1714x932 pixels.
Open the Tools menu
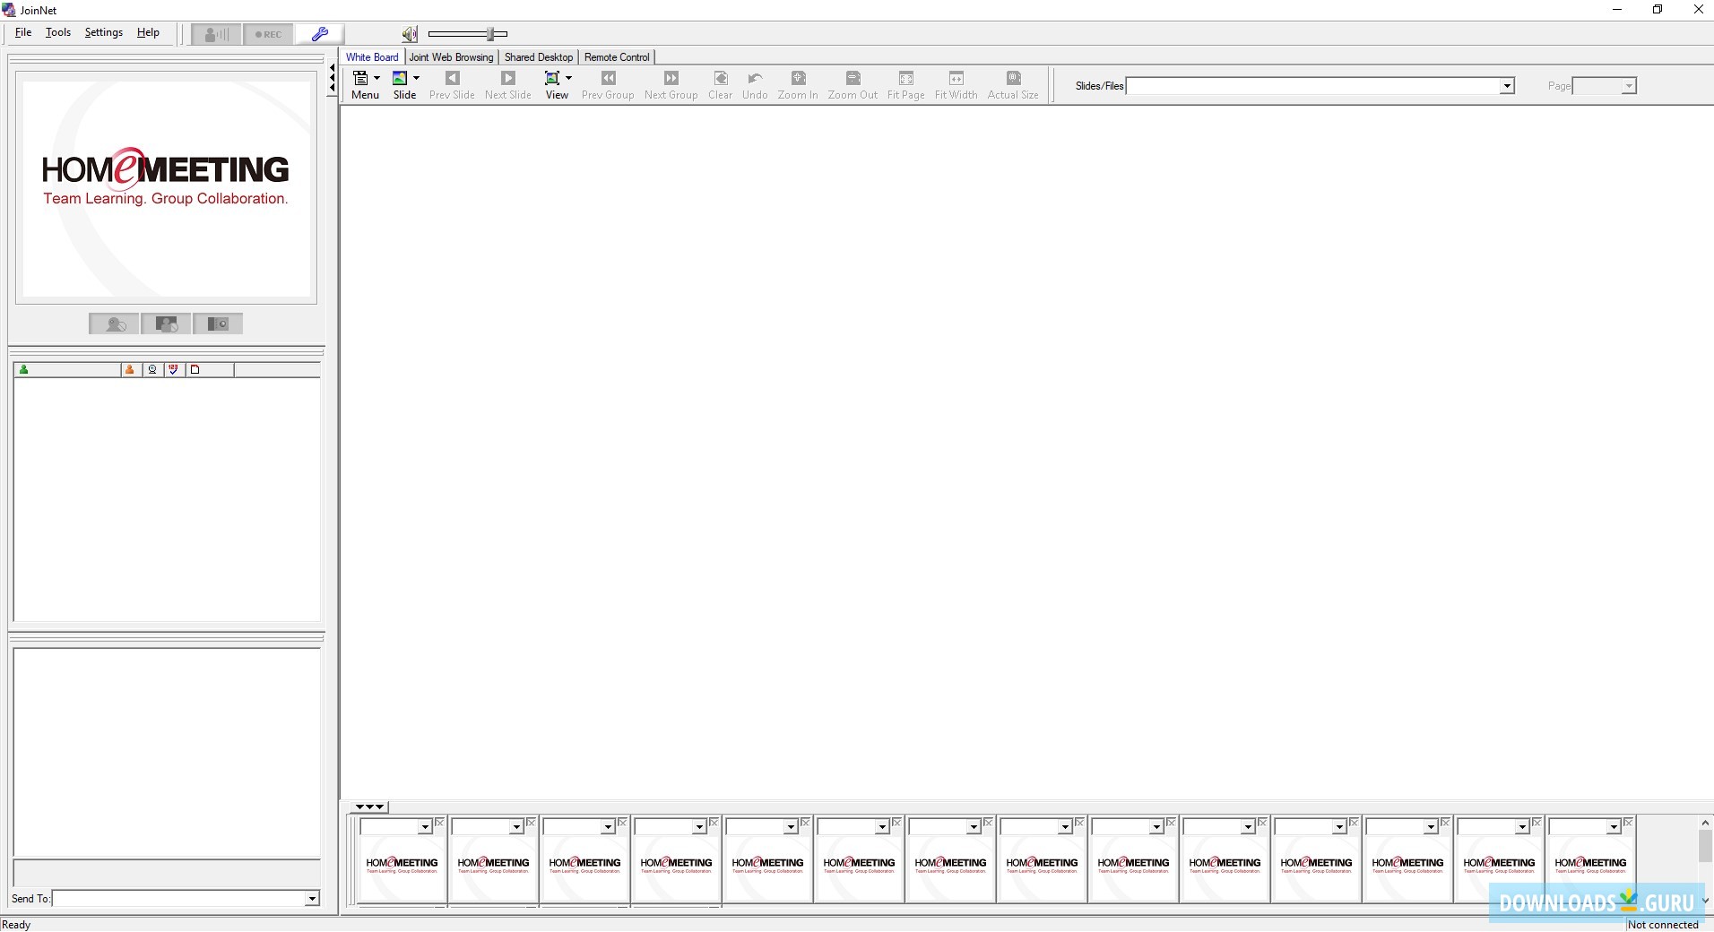58,32
